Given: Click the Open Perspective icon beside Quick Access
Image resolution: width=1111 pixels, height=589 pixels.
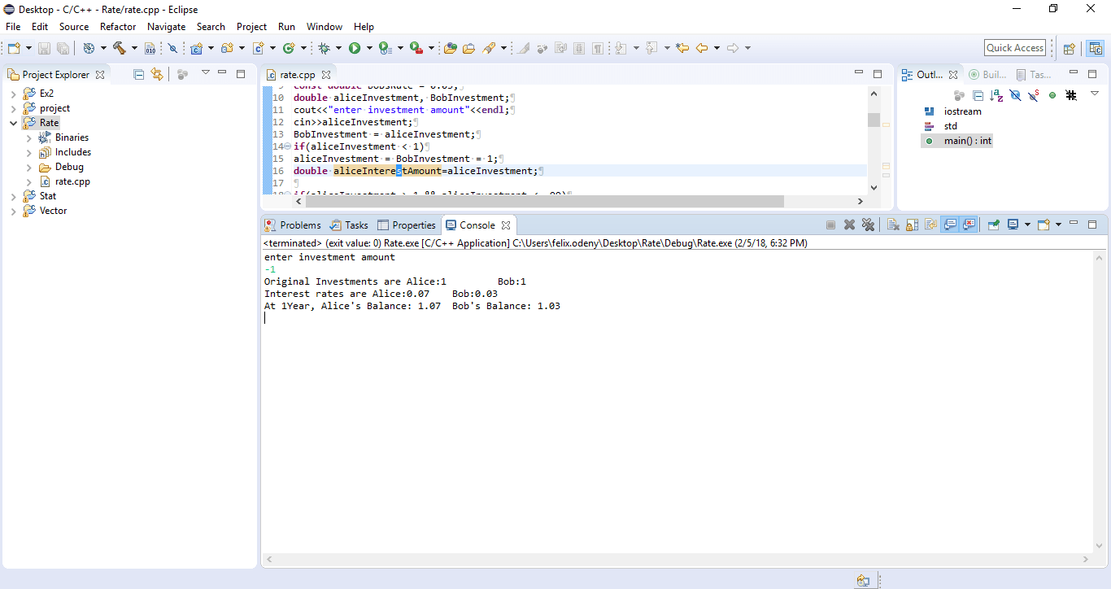Looking at the screenshot, I should point(1070,48).
